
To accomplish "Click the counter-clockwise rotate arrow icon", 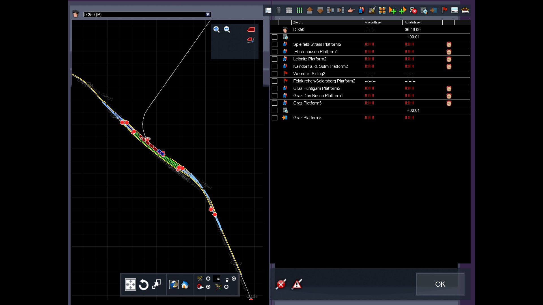I will pos(144,285).
